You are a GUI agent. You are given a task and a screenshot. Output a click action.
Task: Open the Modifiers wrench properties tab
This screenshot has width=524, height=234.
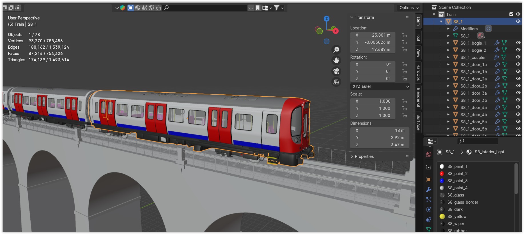pos(429,189)
